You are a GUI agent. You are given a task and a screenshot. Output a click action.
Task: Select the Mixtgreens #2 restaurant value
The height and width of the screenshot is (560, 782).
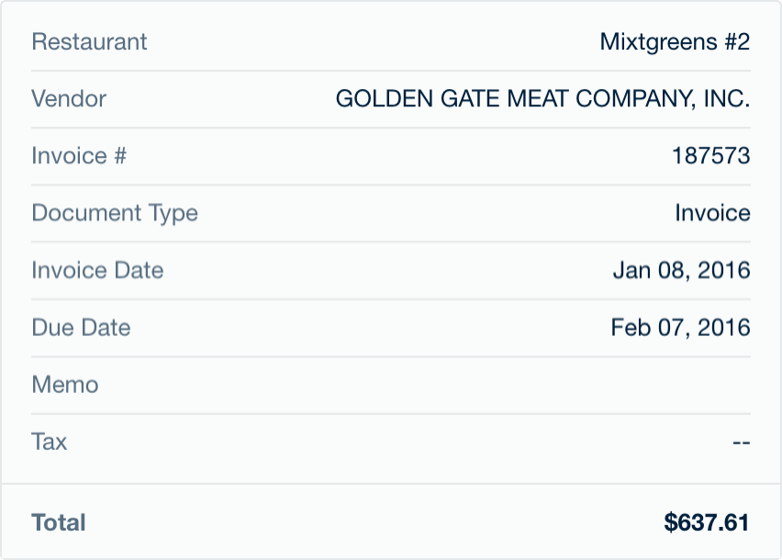tap(675, 42)
